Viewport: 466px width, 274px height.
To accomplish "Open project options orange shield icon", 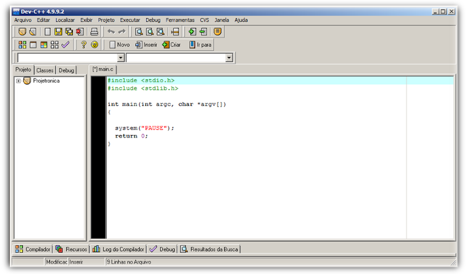I will point(217,31).
